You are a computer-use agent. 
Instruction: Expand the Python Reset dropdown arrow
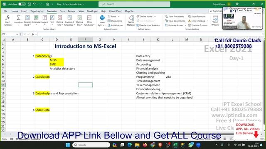coord(119,17)
